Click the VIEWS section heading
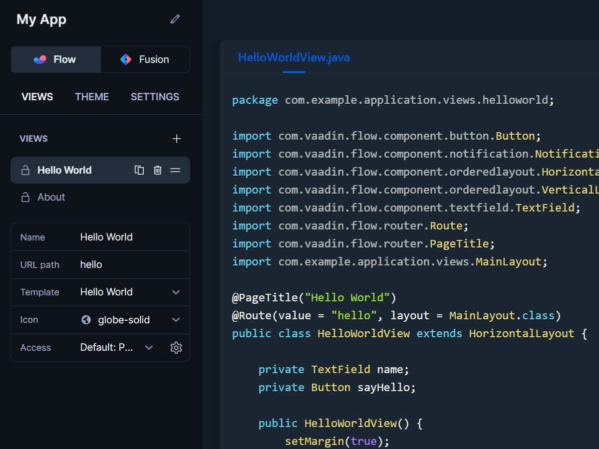 [34, 139]
